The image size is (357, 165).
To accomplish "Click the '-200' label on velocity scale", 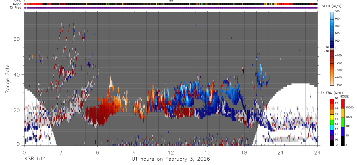I will 338,63.
